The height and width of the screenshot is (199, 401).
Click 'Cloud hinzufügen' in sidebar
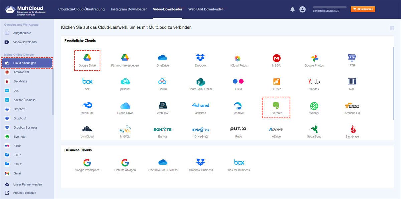[x=27, y=63]
